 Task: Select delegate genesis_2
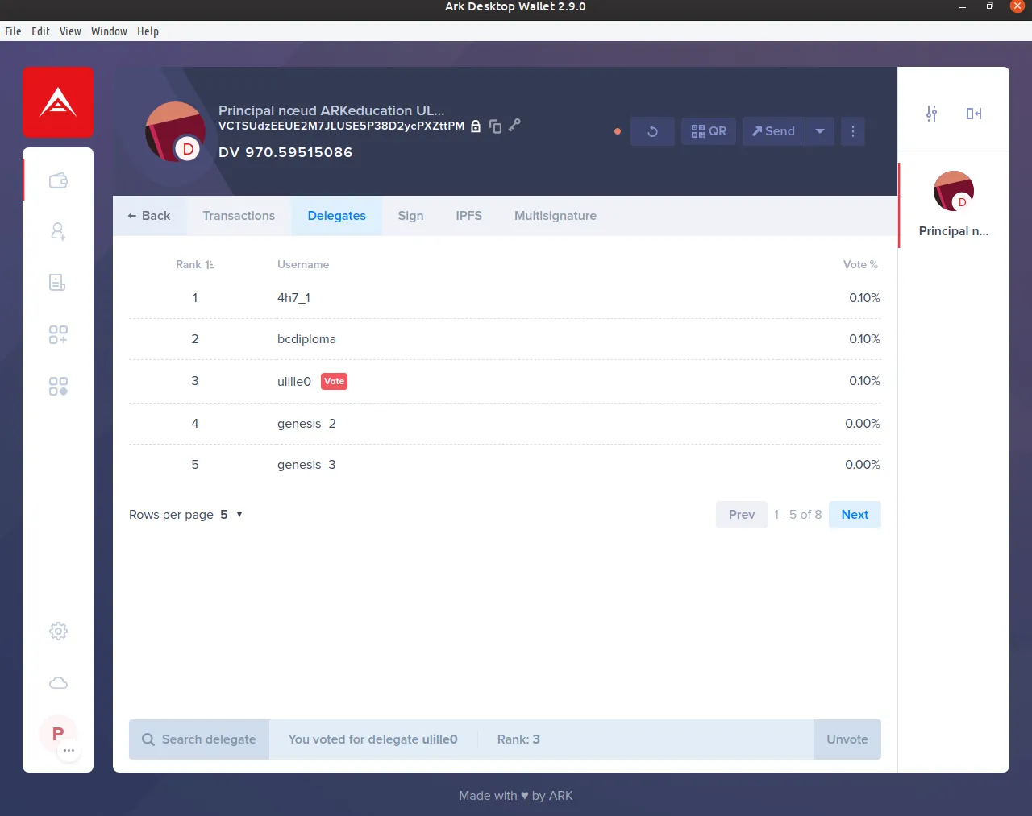pos(505,424)
